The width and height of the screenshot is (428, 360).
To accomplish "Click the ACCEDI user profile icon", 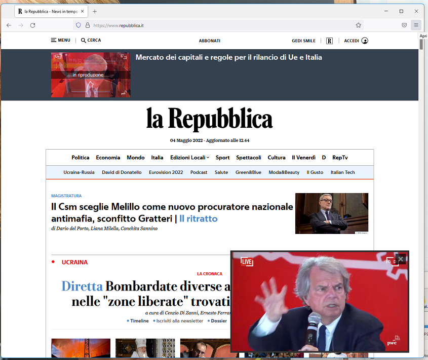I will pos(365,41).
